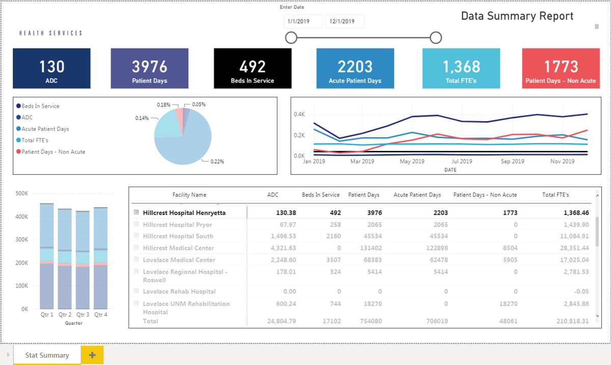Image resolution: width=611 pixels, height=365 pixels.
Task: Expand the Lovelace Rehab Hospital row
Action: pos(136,291)
